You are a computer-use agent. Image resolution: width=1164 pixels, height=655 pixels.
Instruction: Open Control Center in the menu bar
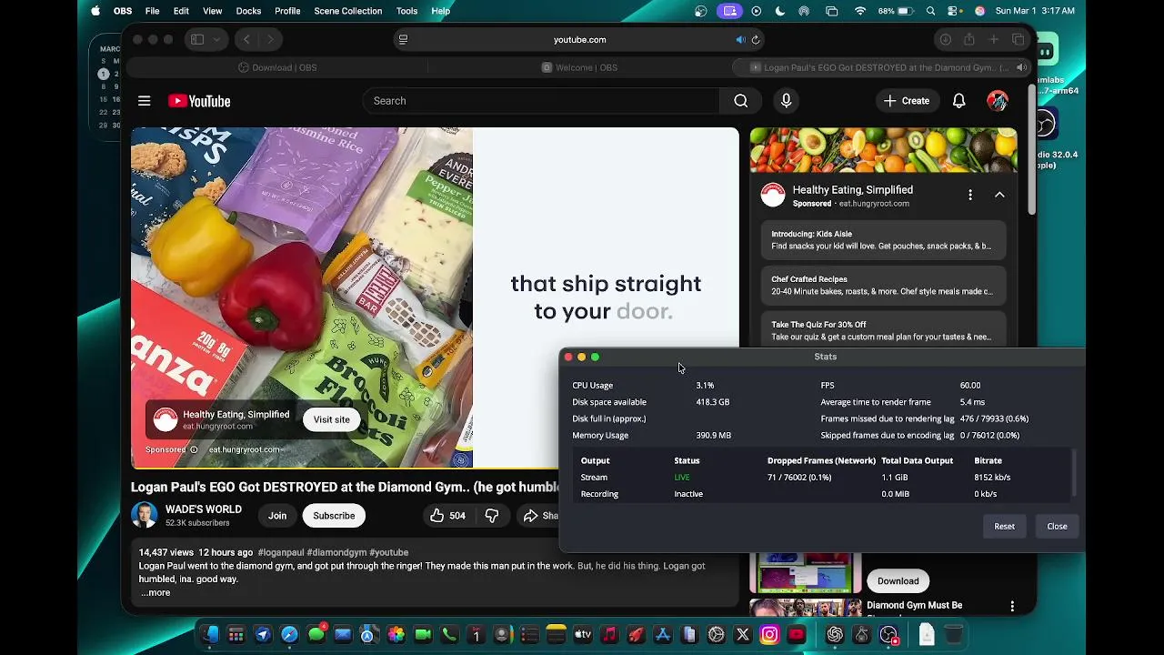953,11
